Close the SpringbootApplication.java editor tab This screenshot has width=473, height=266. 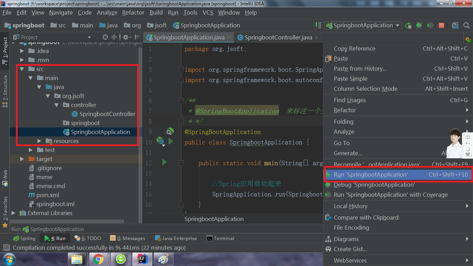click(x=229, y=37)
